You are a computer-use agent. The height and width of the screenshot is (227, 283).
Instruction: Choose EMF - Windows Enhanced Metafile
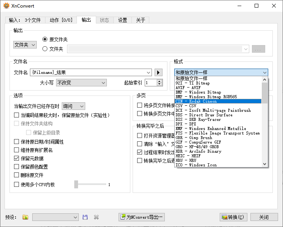pos(218,128)
